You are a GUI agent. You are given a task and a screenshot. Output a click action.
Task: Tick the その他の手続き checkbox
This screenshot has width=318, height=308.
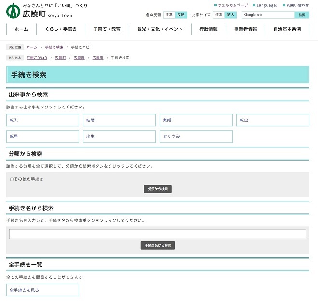click(12, 179)
